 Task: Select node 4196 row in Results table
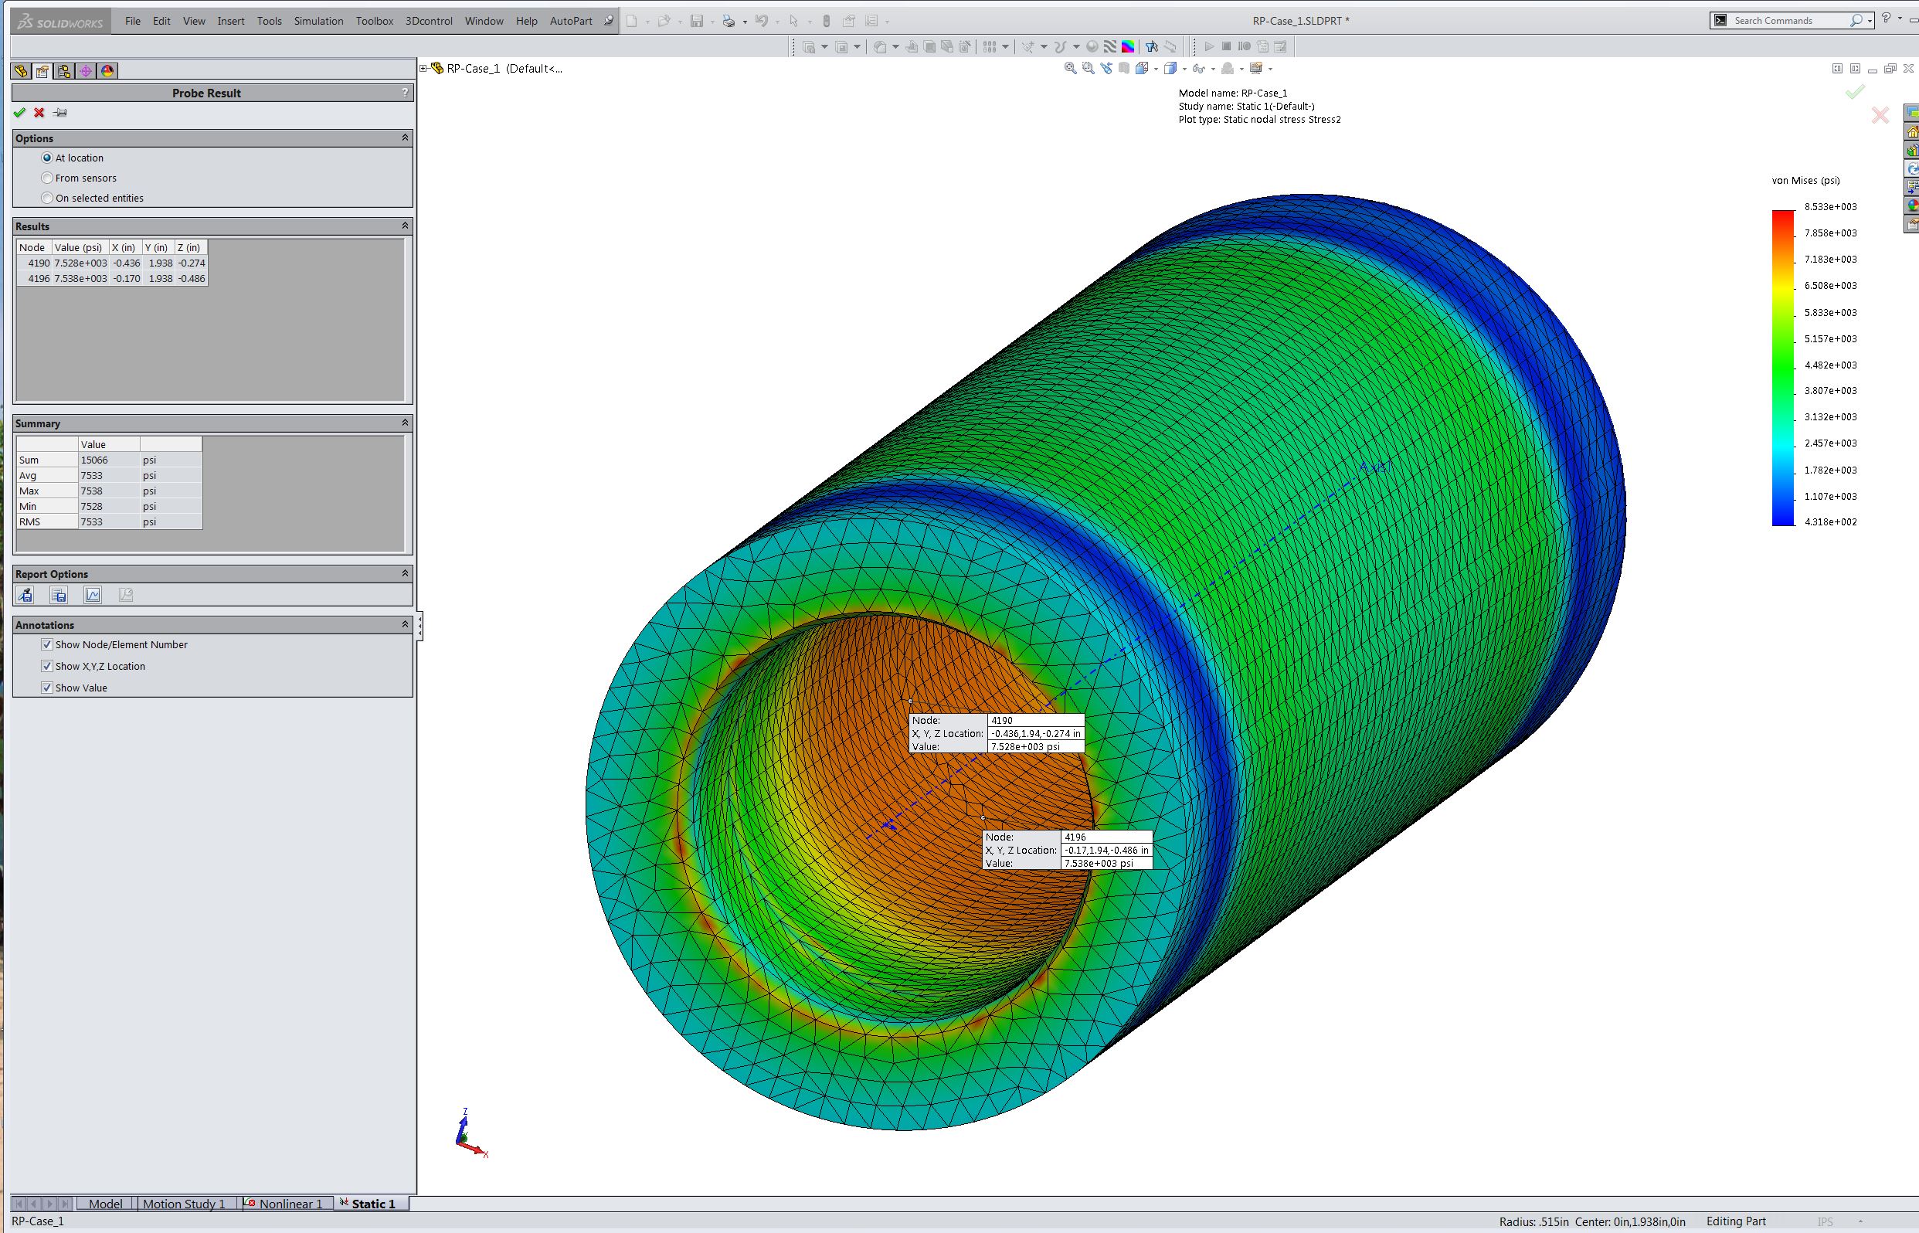[112, 279]
